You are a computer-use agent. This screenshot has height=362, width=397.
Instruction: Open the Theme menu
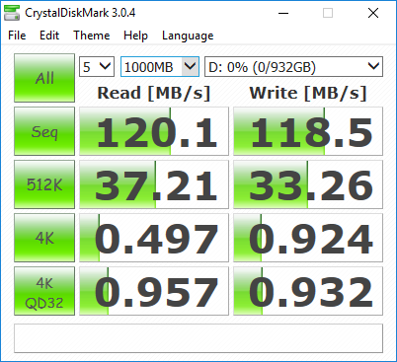[x=92, y=36]
